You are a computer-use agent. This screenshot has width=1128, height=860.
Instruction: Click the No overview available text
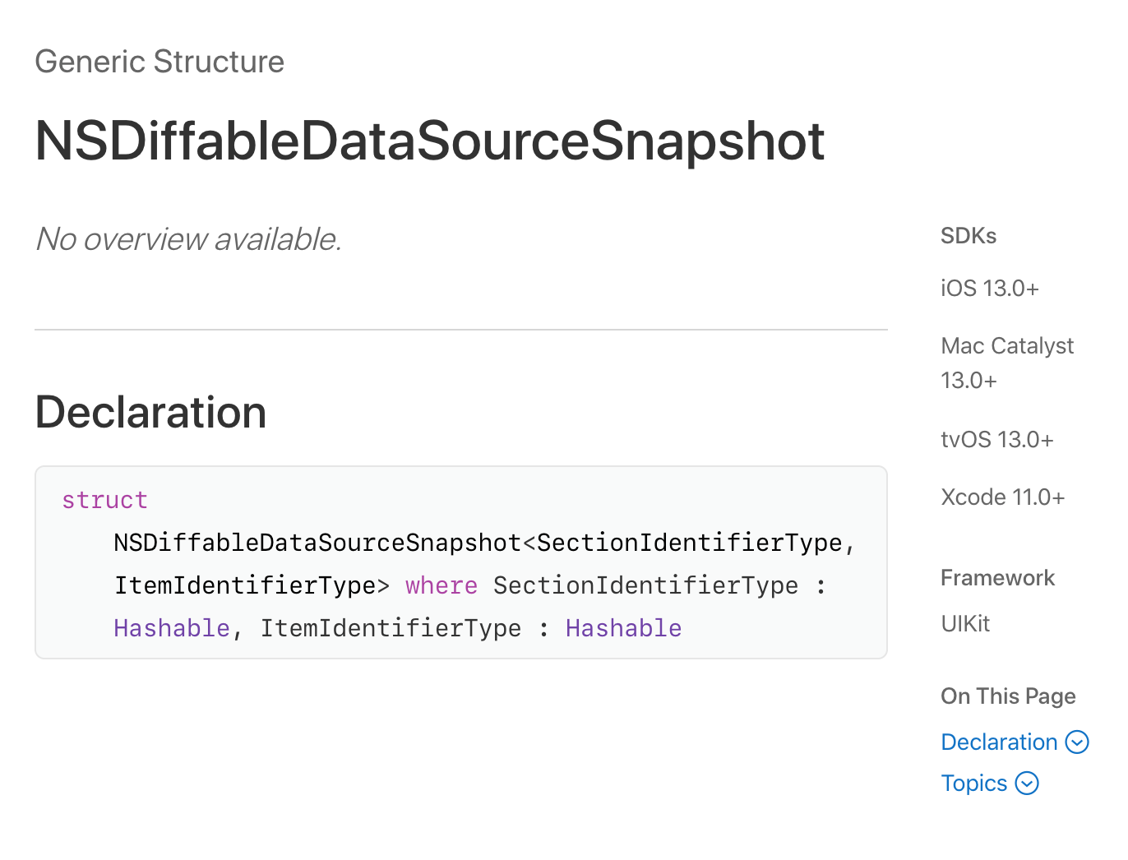tap(188, 240)
